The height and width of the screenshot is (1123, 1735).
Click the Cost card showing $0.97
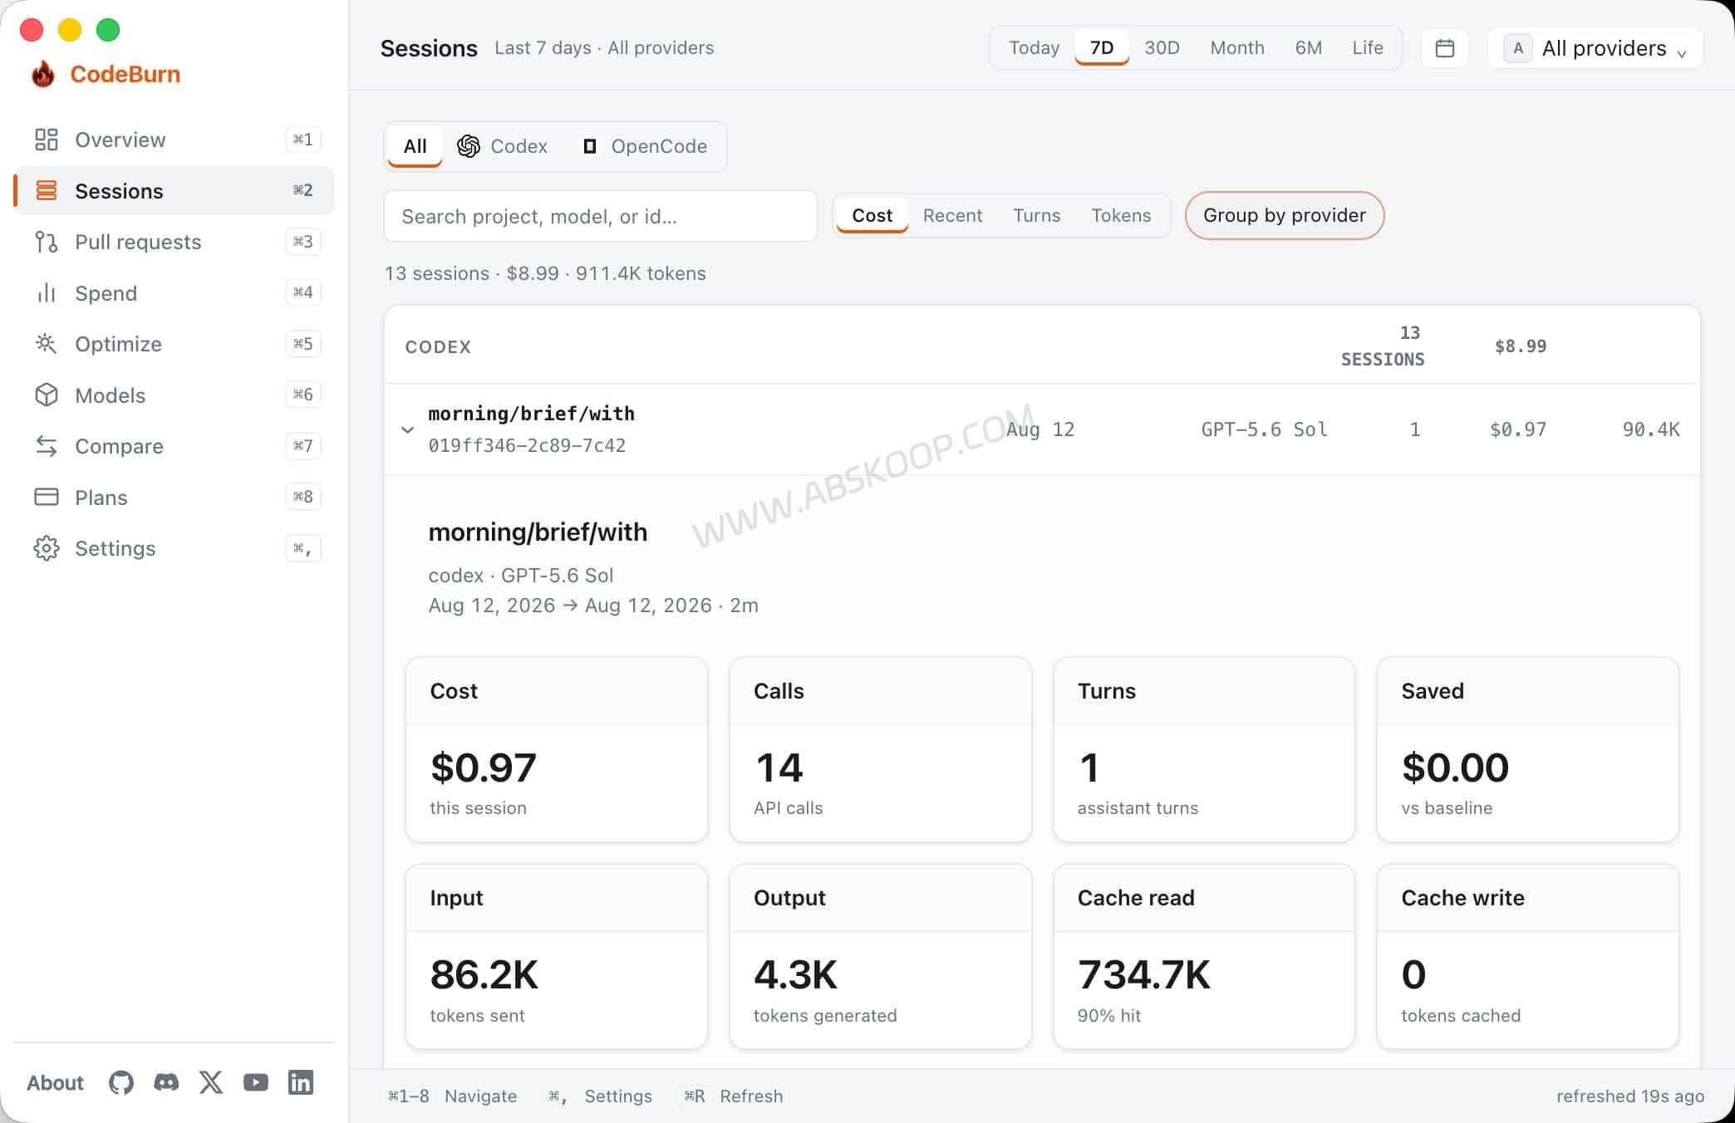[557, 750]
